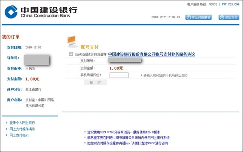Click the 支付账号 label
The image size is (243, 152).
click(x=87, y=61)
